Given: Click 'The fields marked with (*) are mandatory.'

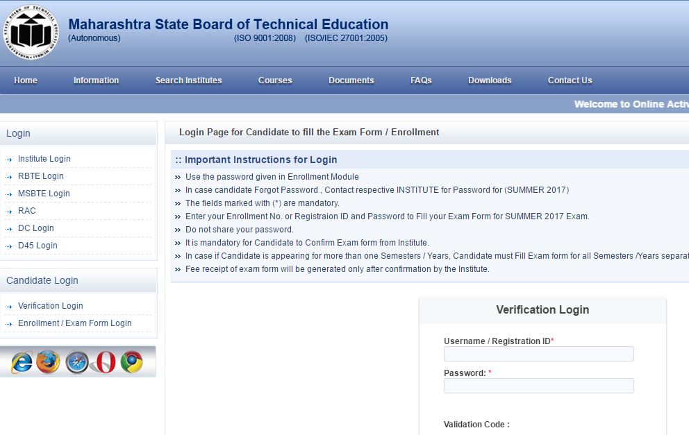Looking at the screenshot, I should tap(263, 203).
